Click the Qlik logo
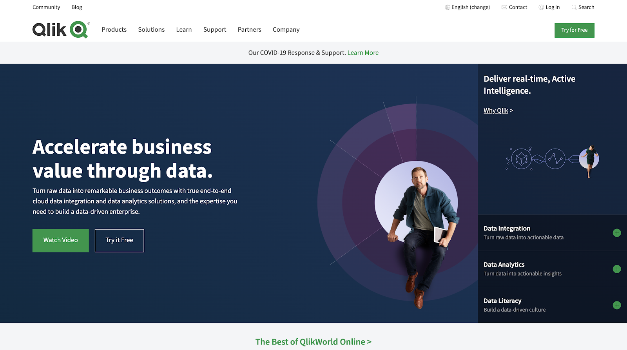 (x=61, y=29)
